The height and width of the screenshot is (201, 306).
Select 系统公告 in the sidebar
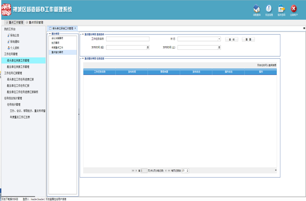point(14,35)
